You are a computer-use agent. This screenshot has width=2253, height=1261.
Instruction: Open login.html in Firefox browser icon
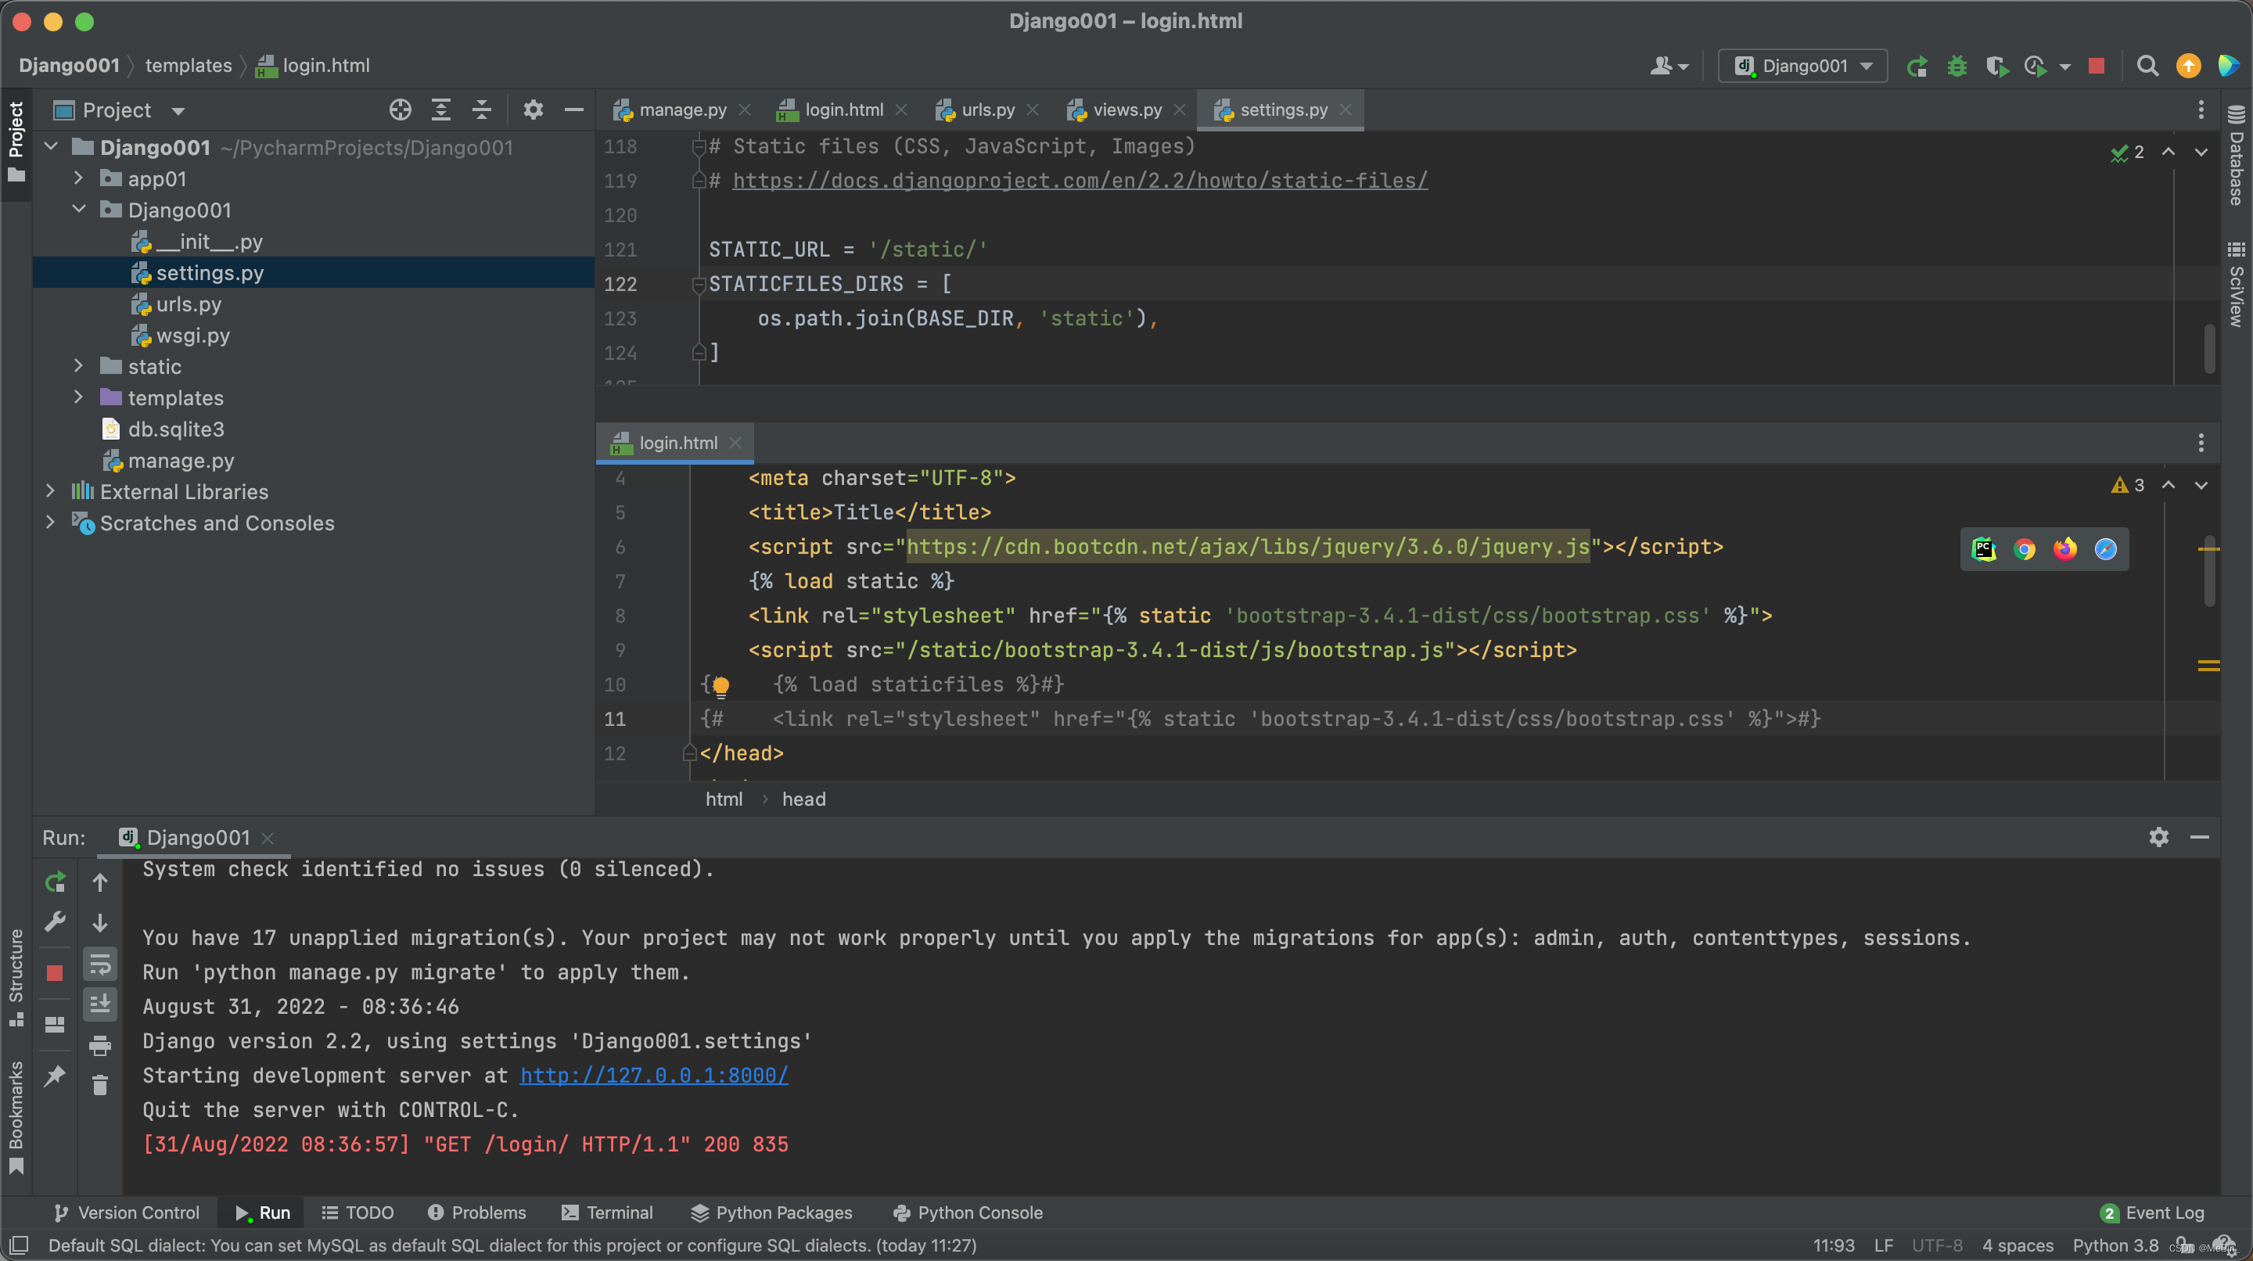coord(2065,549)
